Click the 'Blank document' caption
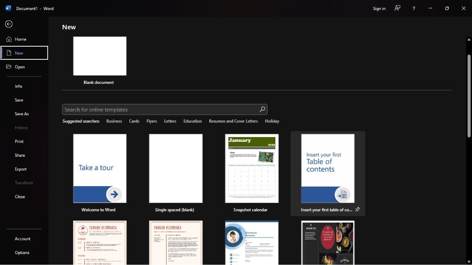 (x=98, y=83)
